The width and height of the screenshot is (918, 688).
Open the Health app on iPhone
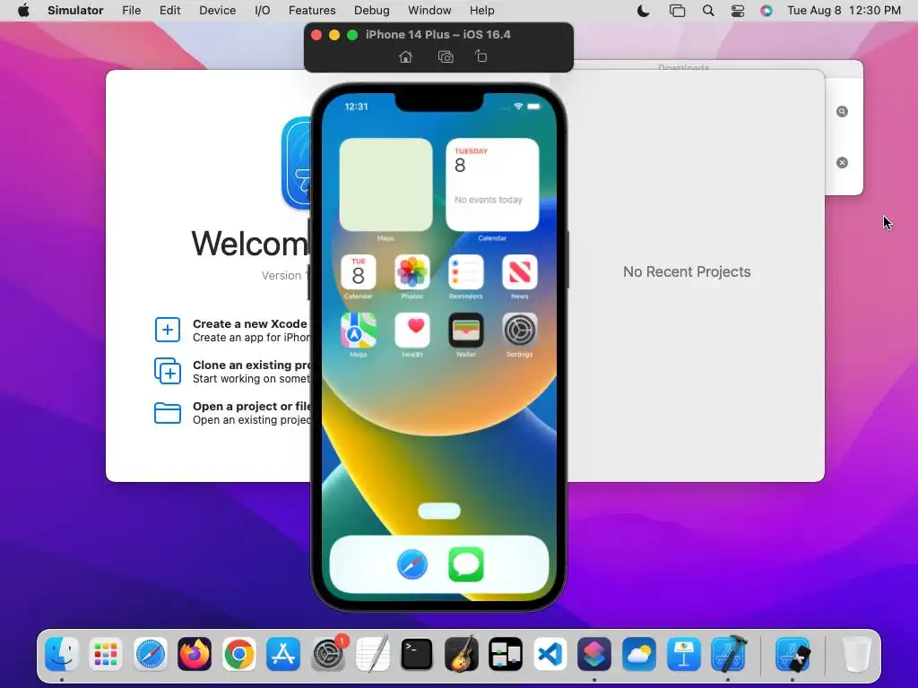(412, 331)
